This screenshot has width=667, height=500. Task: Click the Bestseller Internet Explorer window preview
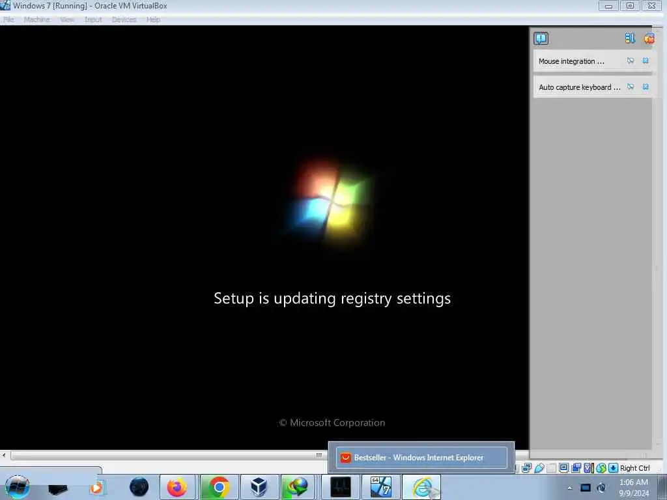tap(421, 458)
